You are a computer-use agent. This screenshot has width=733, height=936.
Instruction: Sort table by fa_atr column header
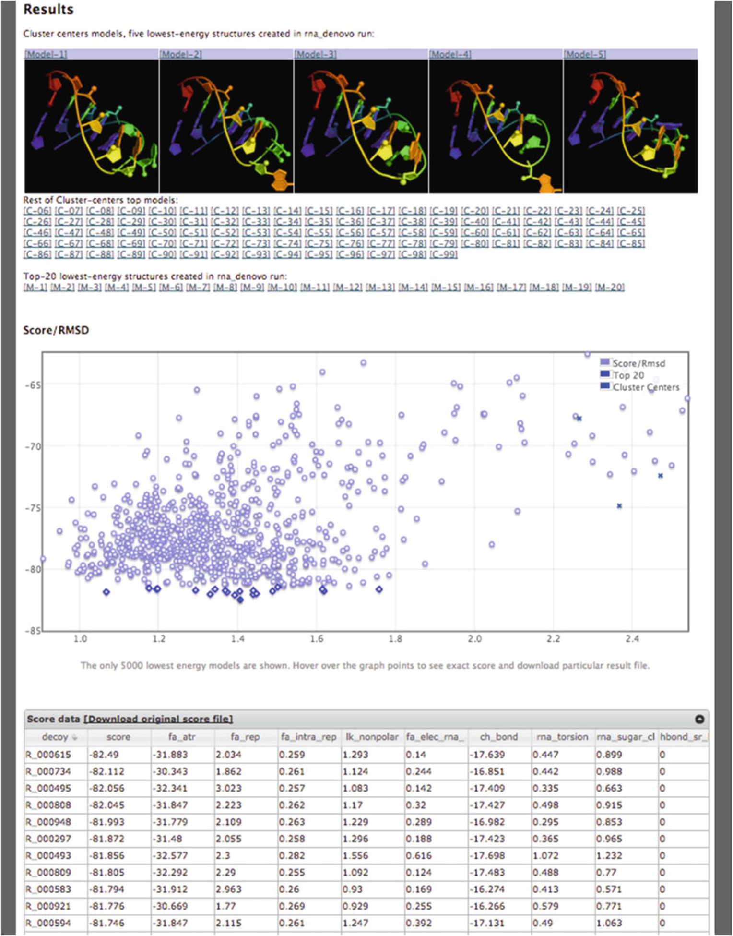[x=182, y=737]
